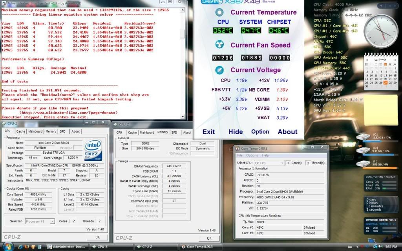
Task: Click the Intel Core 2 Duo logo
Action: (95, 150)
